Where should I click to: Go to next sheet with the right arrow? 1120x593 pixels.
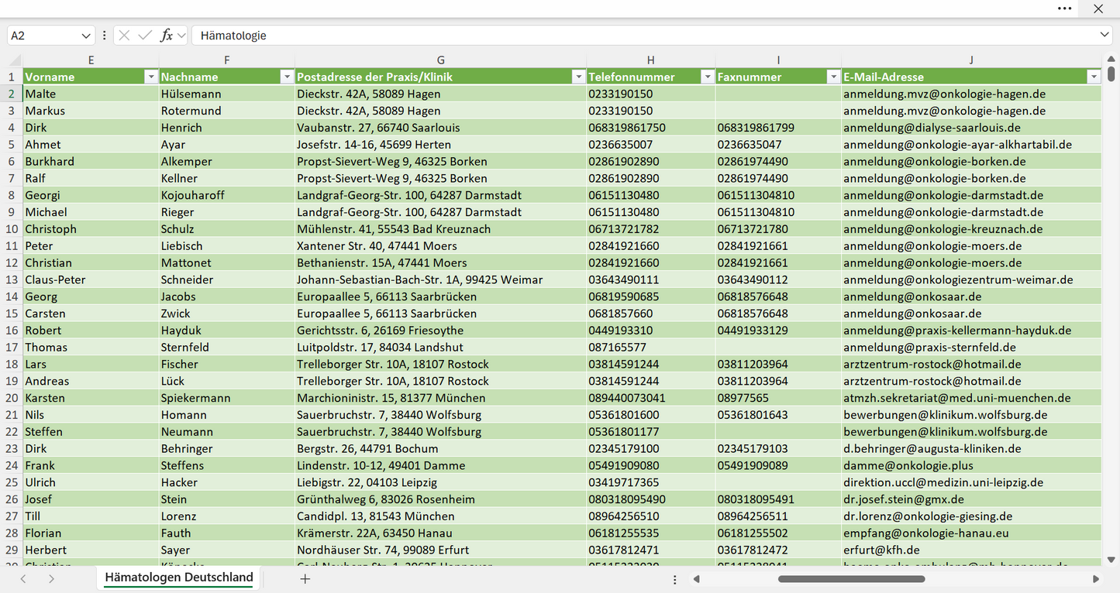[x=51, y=578]
